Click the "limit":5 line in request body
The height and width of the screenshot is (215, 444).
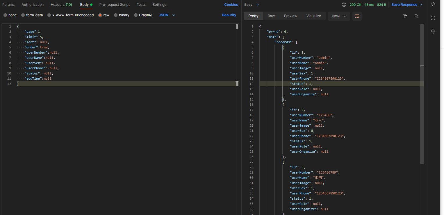point(34,37)
